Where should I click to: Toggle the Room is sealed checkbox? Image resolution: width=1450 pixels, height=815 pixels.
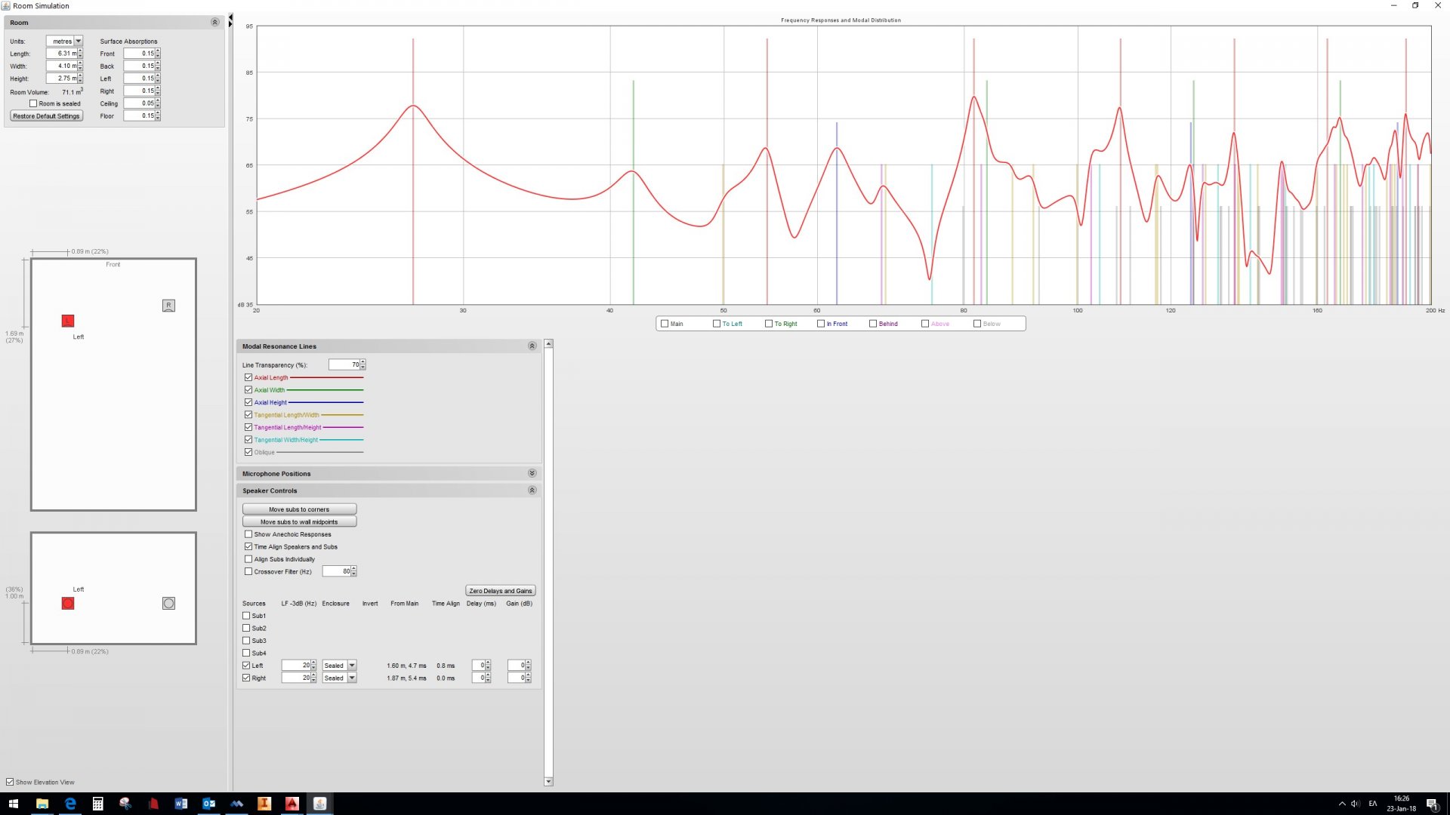(x=33, y=104)
